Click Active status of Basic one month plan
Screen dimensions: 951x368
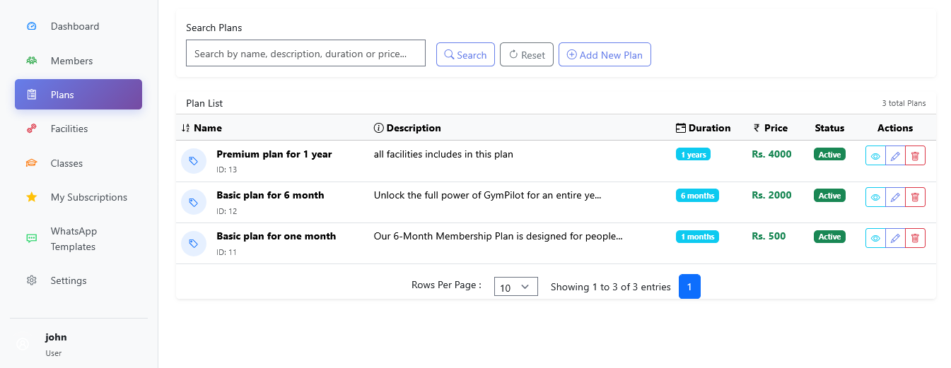829,236
